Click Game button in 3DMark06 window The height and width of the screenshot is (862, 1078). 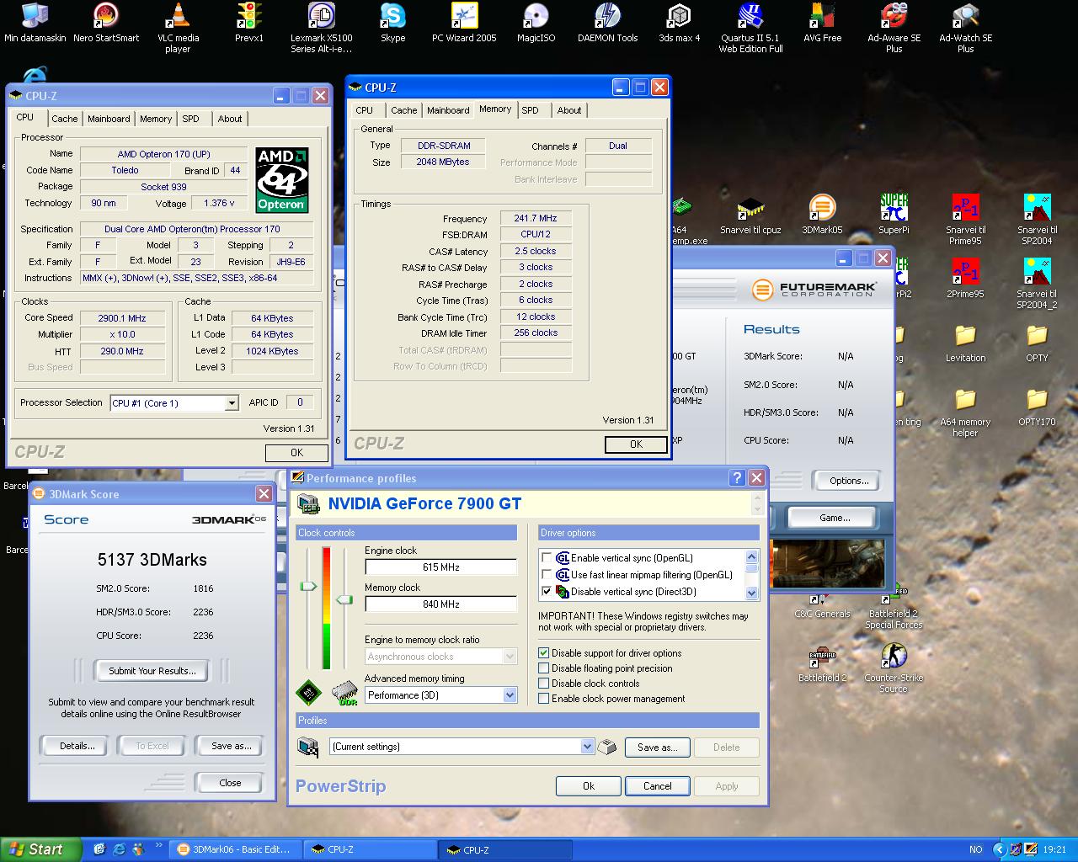click(835, 518)
